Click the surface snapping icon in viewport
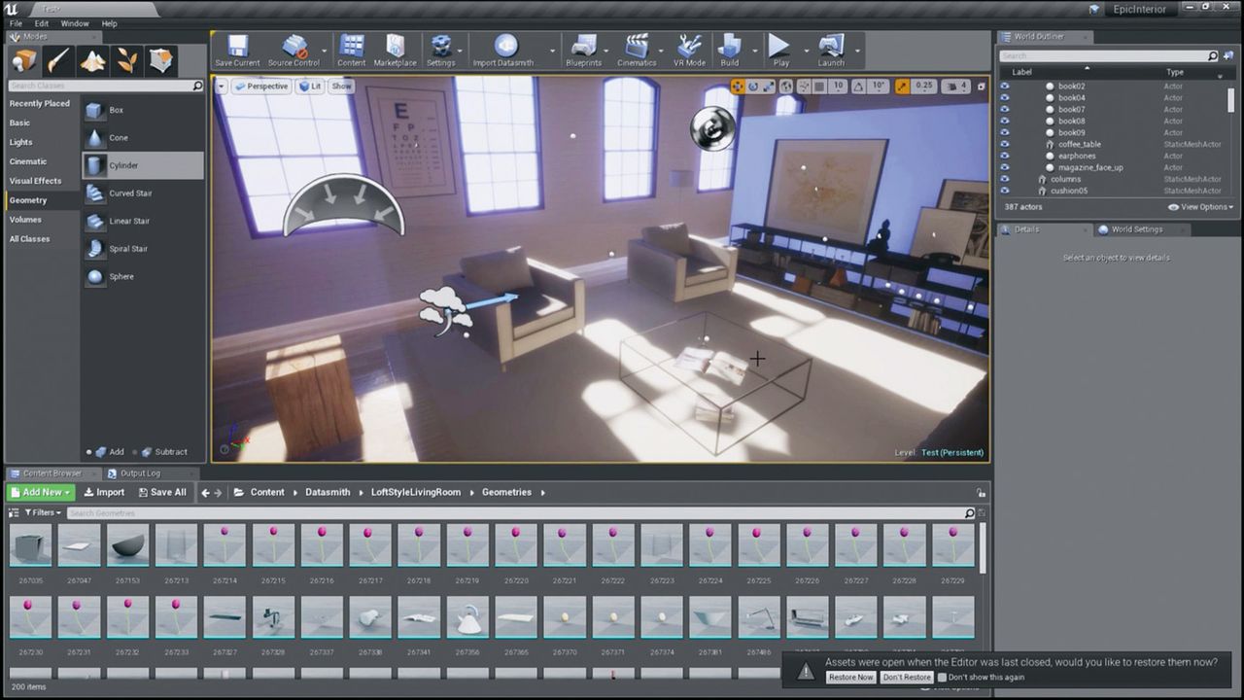Screen dimensions: 1244x700 pos(803,87)
